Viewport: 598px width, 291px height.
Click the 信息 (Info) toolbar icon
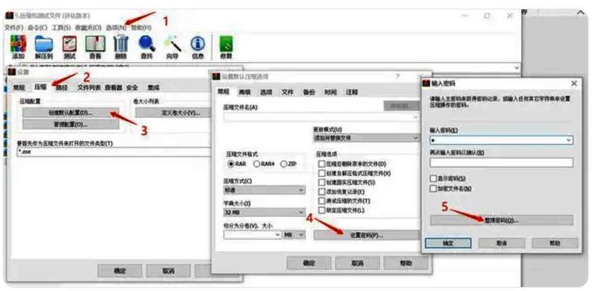pyautogui.click(x=197, y=47)
